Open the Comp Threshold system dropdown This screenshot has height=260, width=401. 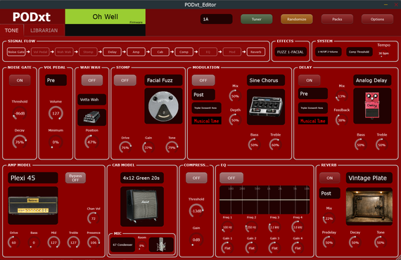point(359,52)
